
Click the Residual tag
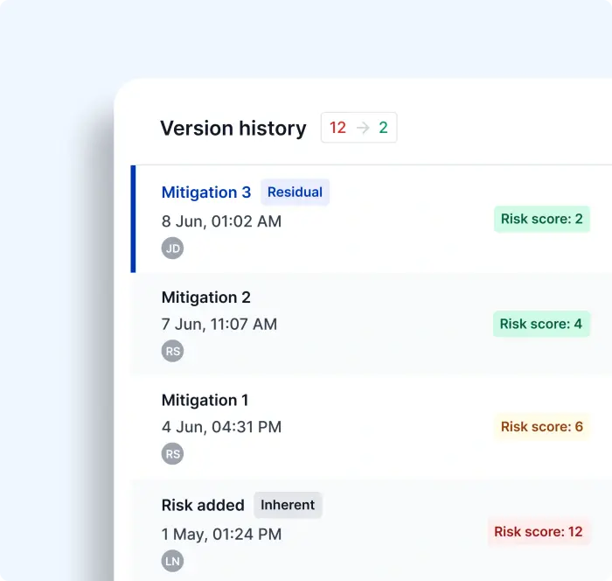[x=295, y=192]
